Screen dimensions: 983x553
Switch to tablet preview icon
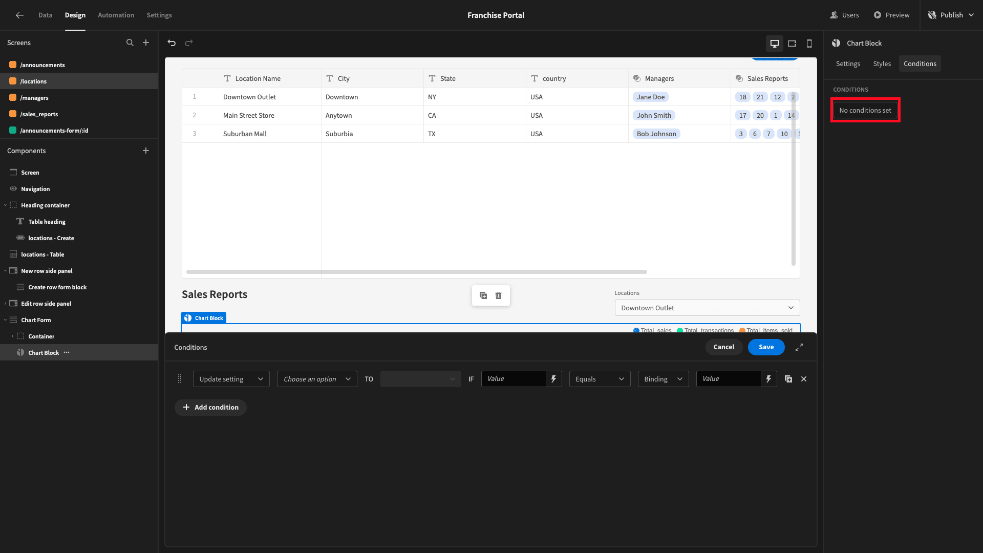(792, 44)
